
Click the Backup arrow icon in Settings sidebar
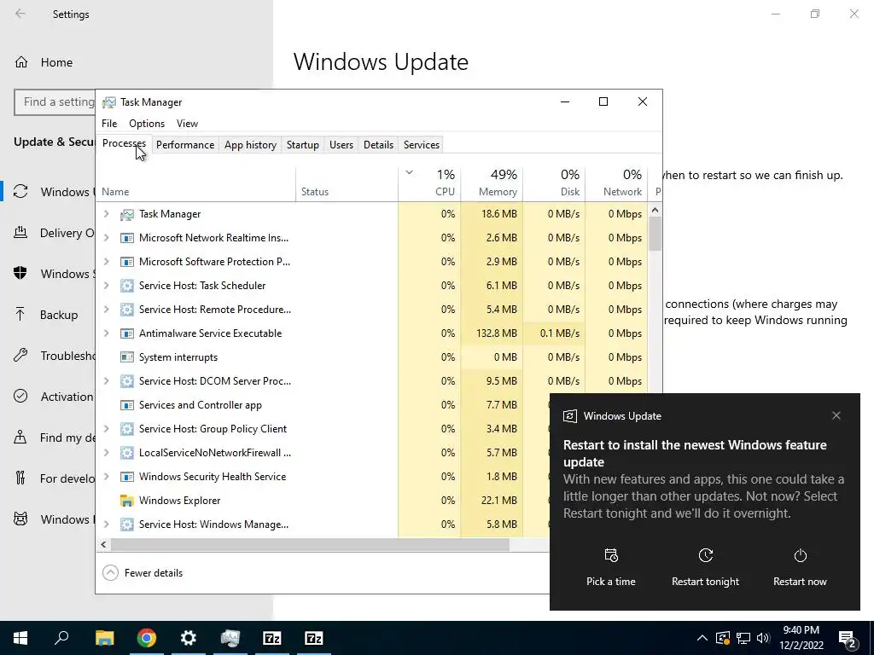[x=20, y=315]
